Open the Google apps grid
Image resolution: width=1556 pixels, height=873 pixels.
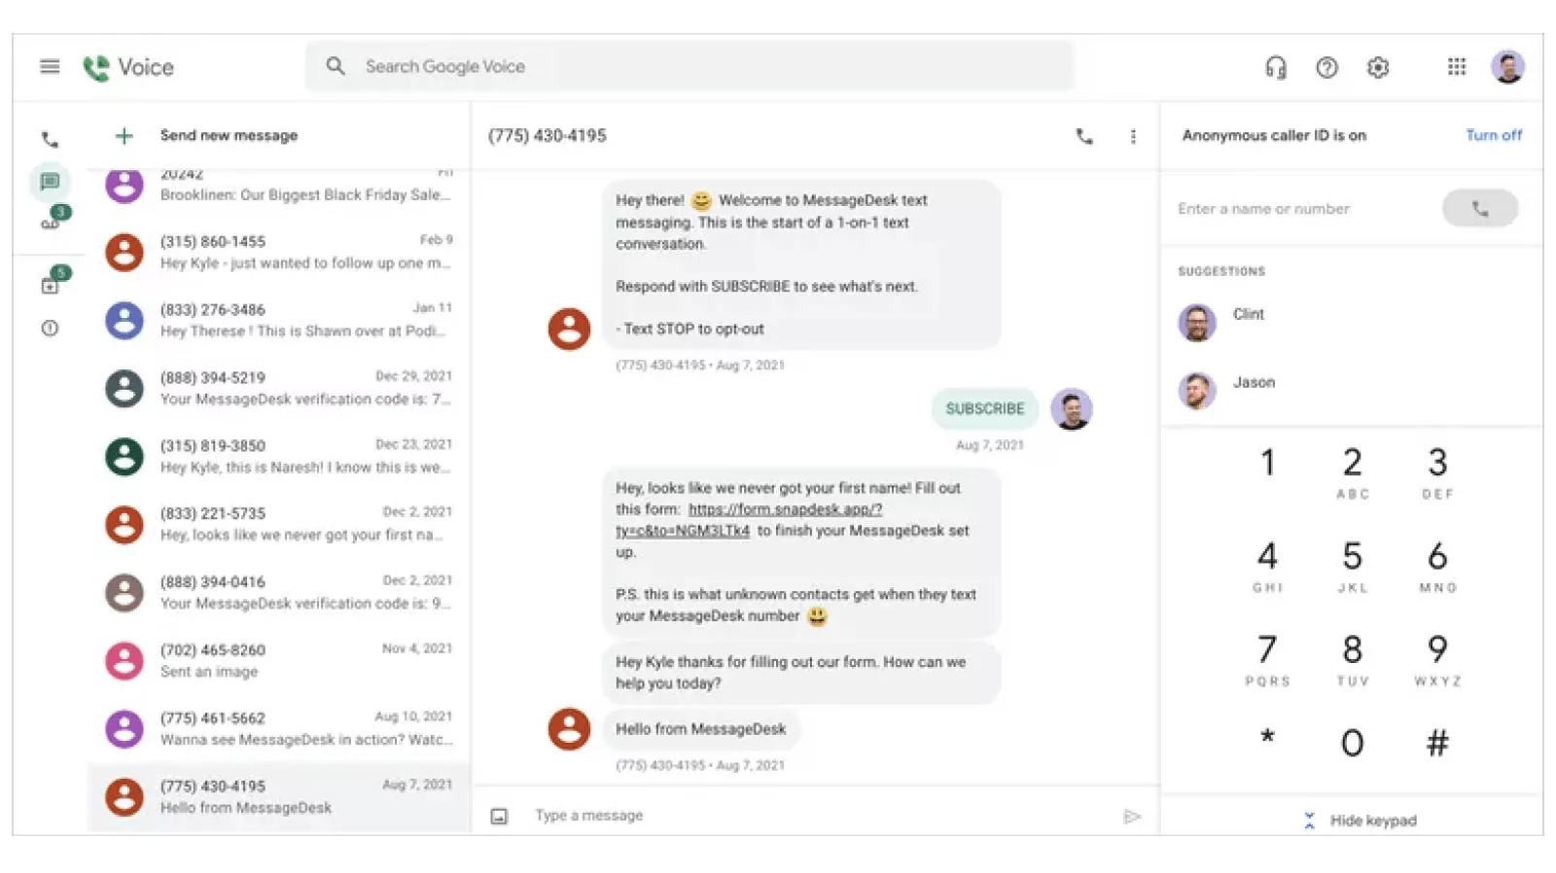[1456, 67]
